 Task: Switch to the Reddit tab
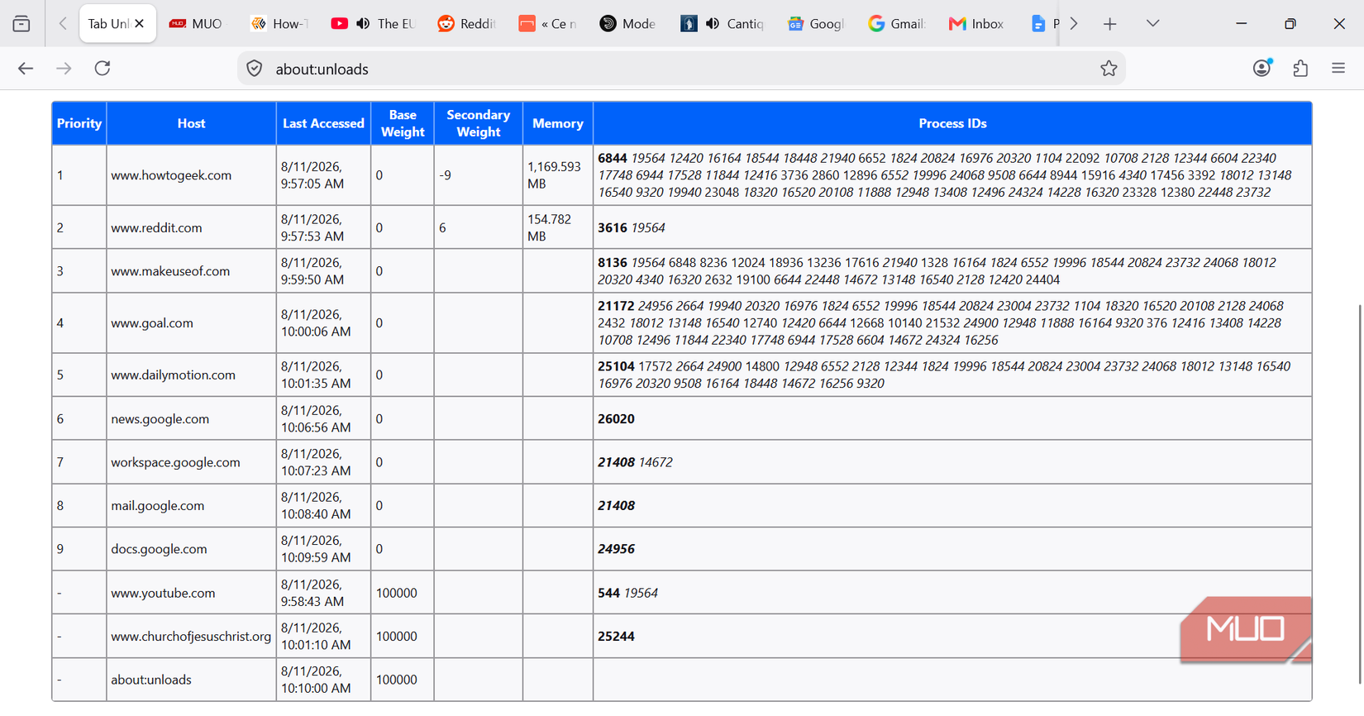[x=465, y=24]
